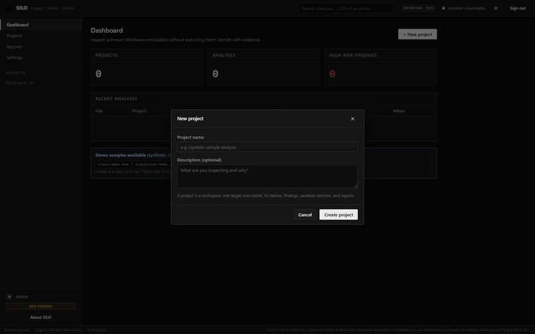Click the New project dialog title
This screenshot has height=334, width=535.
(x=190, y=119)
